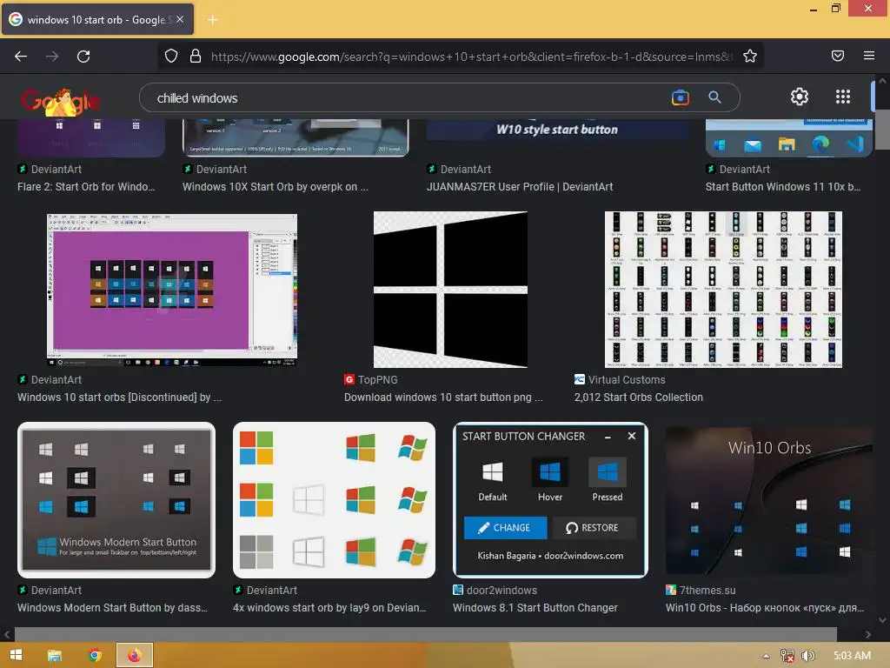
Task: Search by image with camera icon
Action: point(680,97)
